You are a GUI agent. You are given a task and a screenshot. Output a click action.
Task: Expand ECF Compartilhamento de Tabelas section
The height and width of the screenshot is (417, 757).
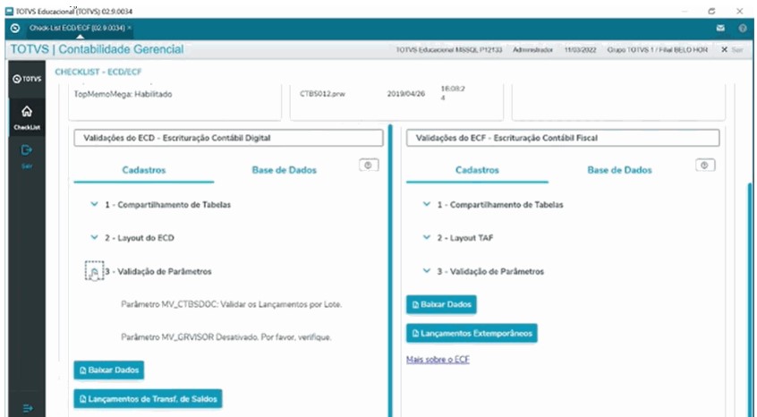click(426, 204)
